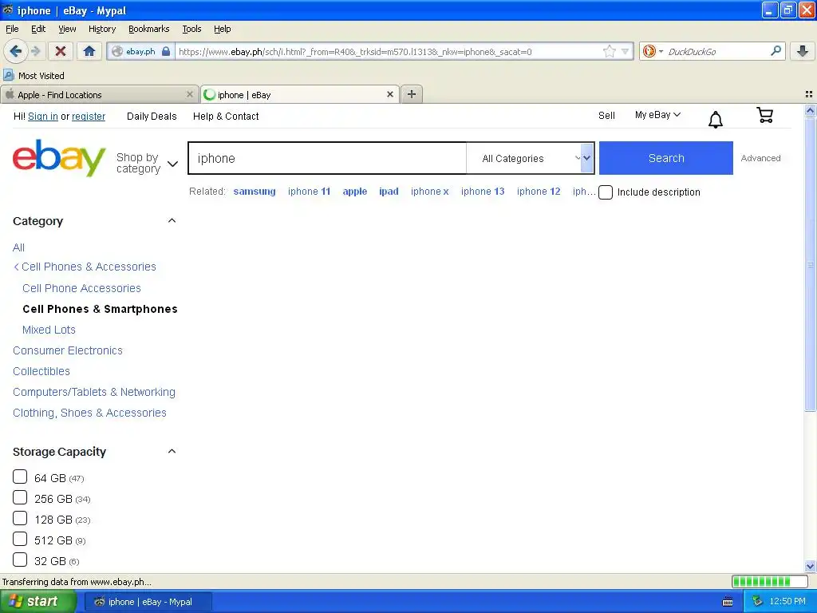Viewport: 817px width, 613px height.
Task: Collapse the Category section chevron
Action: click(172, 220)
